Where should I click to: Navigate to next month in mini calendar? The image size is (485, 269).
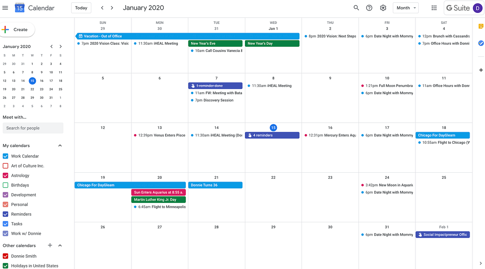pyautogui.click(x=61, y=46)
